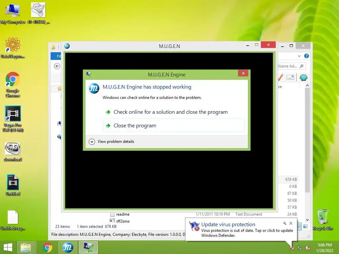Open Chrome from the taskbar

coord(47,247)
